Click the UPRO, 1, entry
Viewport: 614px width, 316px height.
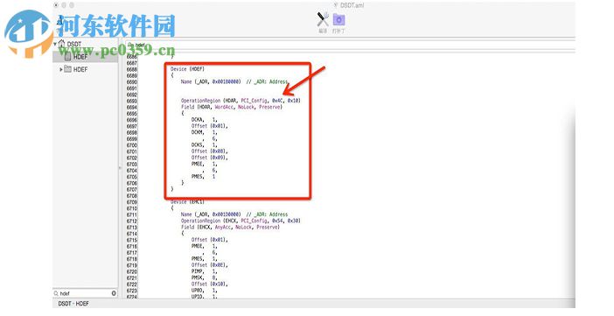click(x=204, y=291)
